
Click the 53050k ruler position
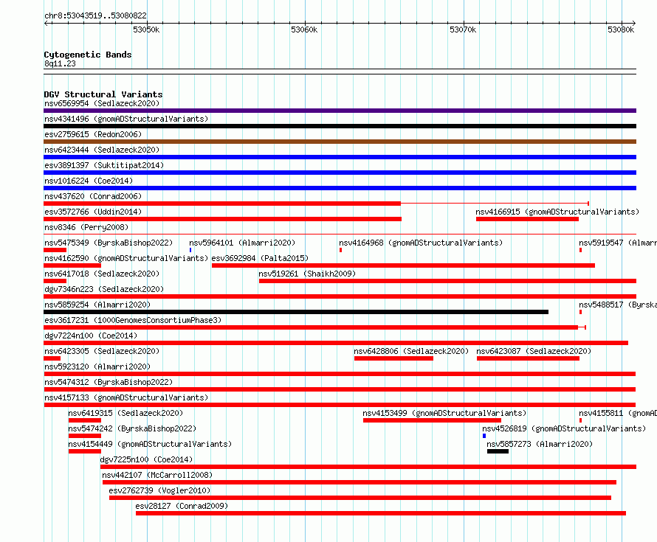click(x=146, y=29)
